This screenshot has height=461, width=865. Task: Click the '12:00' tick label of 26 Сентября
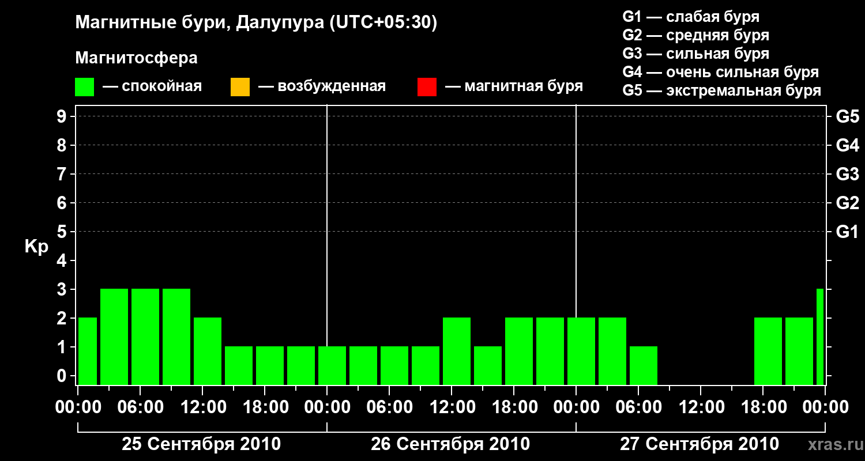tap(452, 407)
